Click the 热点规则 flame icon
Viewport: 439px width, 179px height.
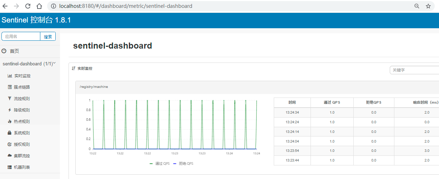coord(10,121)
